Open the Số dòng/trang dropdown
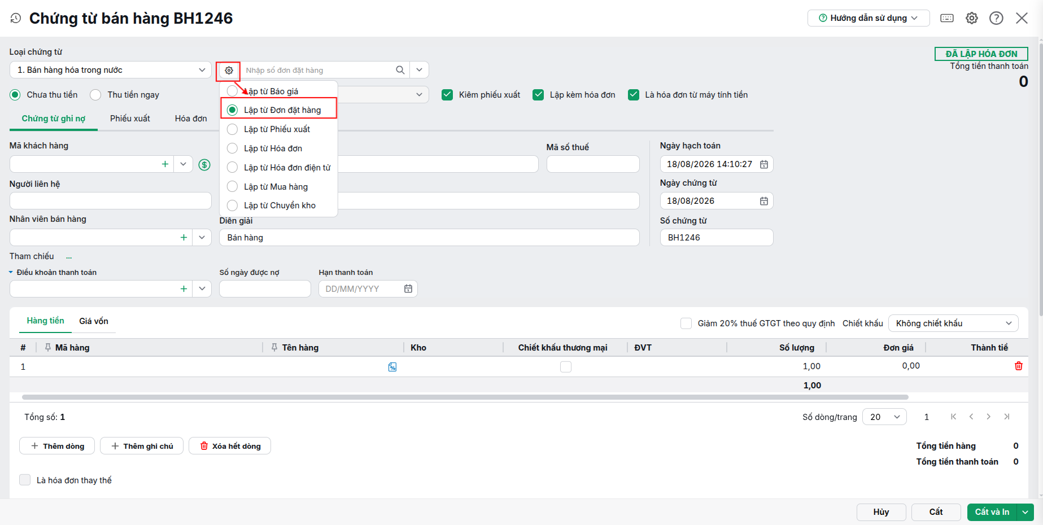 (x=884, y=417)
